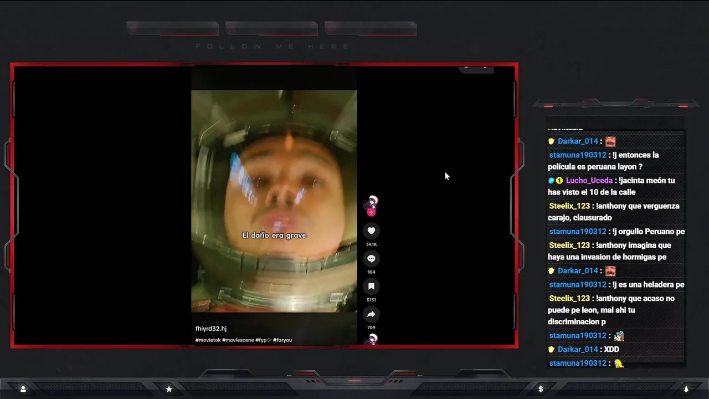Open the #fyp hashtag
709x399 pixels.
[x=263, y=340]
